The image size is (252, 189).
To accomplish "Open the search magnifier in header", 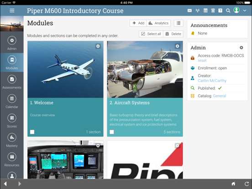I will point(228,10).
